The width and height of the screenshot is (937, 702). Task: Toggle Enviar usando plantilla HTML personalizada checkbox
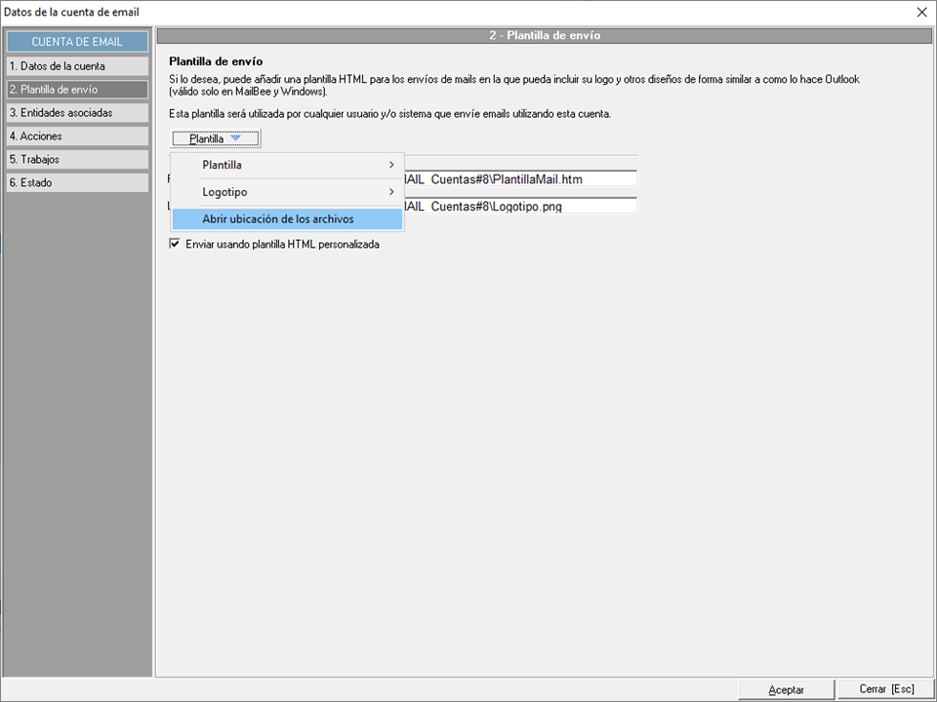coord(176,245)
